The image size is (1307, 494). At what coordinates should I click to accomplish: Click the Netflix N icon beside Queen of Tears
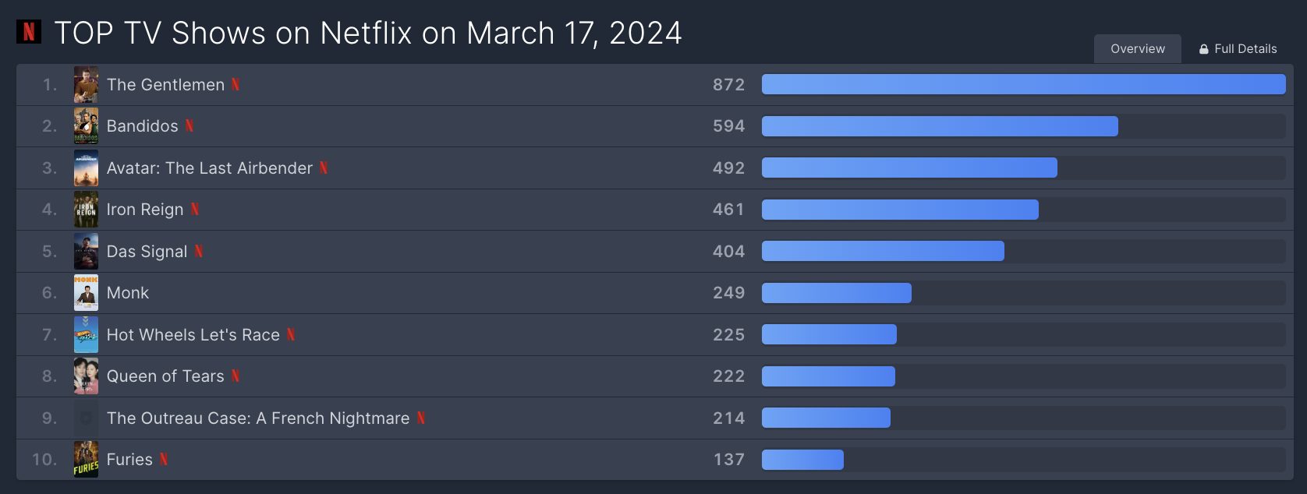[235, 376]
